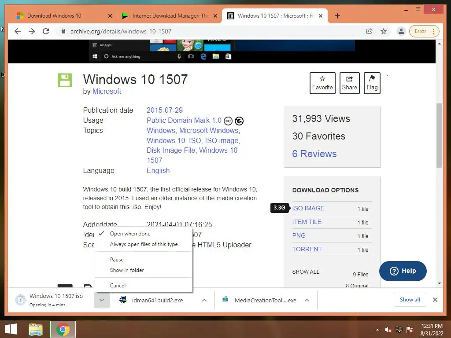Open the Microsoft creator link

(107, 92)
